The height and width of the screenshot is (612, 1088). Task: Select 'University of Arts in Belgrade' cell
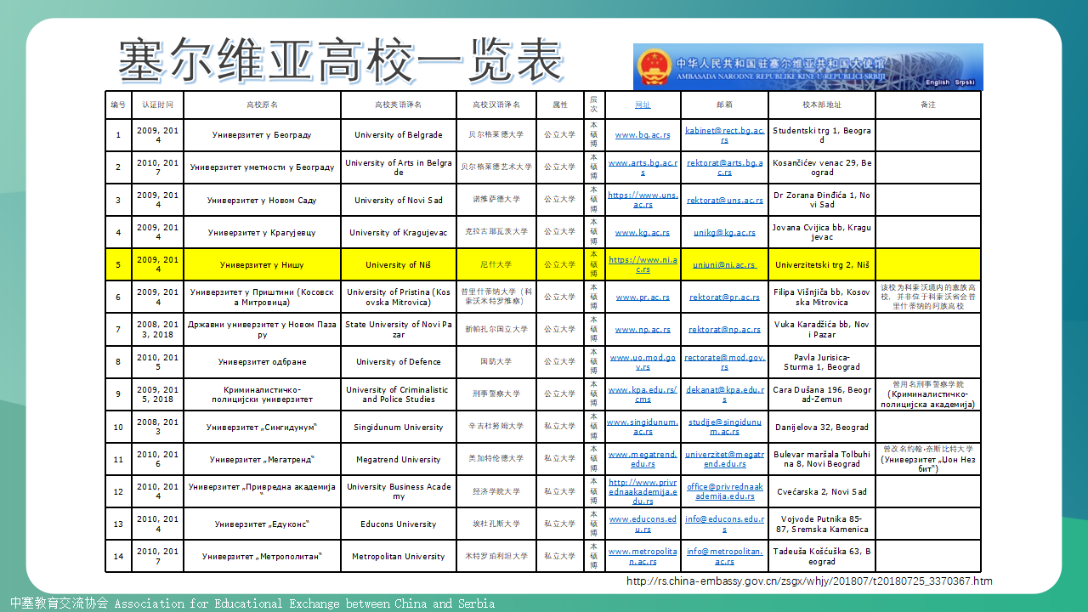click(398, 167)
